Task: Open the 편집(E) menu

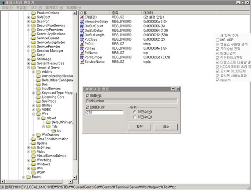Action: (x=22, y=8)
